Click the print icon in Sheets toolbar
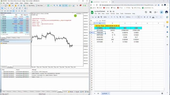The height and width of the screenshot is (95, 170). pos(99,17)
